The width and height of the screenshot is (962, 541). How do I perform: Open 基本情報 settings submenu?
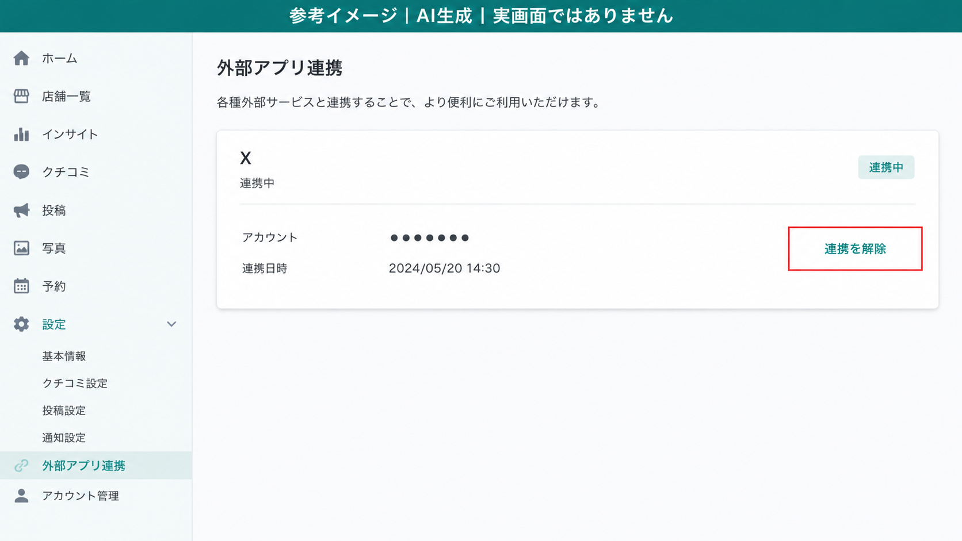tap(64, 356)
